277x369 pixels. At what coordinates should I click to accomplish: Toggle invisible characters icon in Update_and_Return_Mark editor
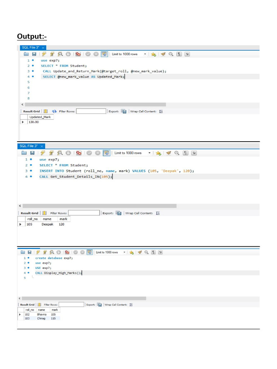click(179, 54)
